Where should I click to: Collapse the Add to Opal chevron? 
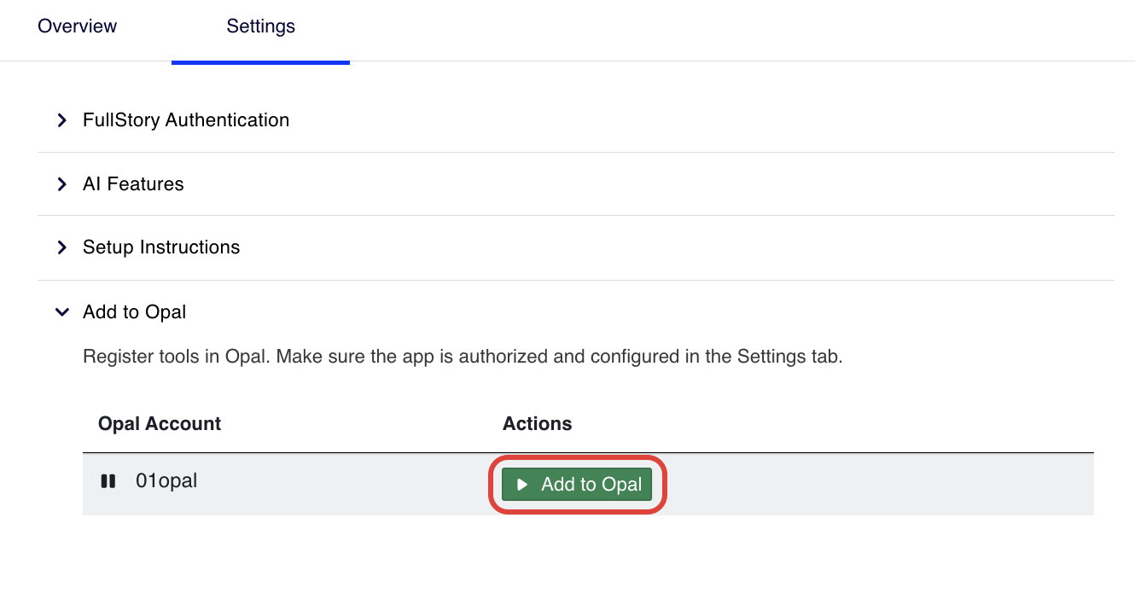(61, 312)
